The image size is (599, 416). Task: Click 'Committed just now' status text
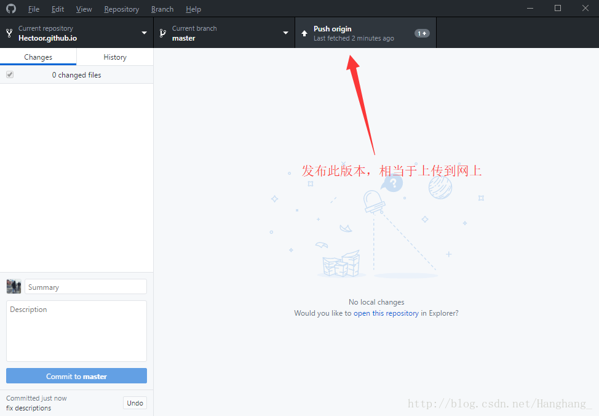(36, 398)
